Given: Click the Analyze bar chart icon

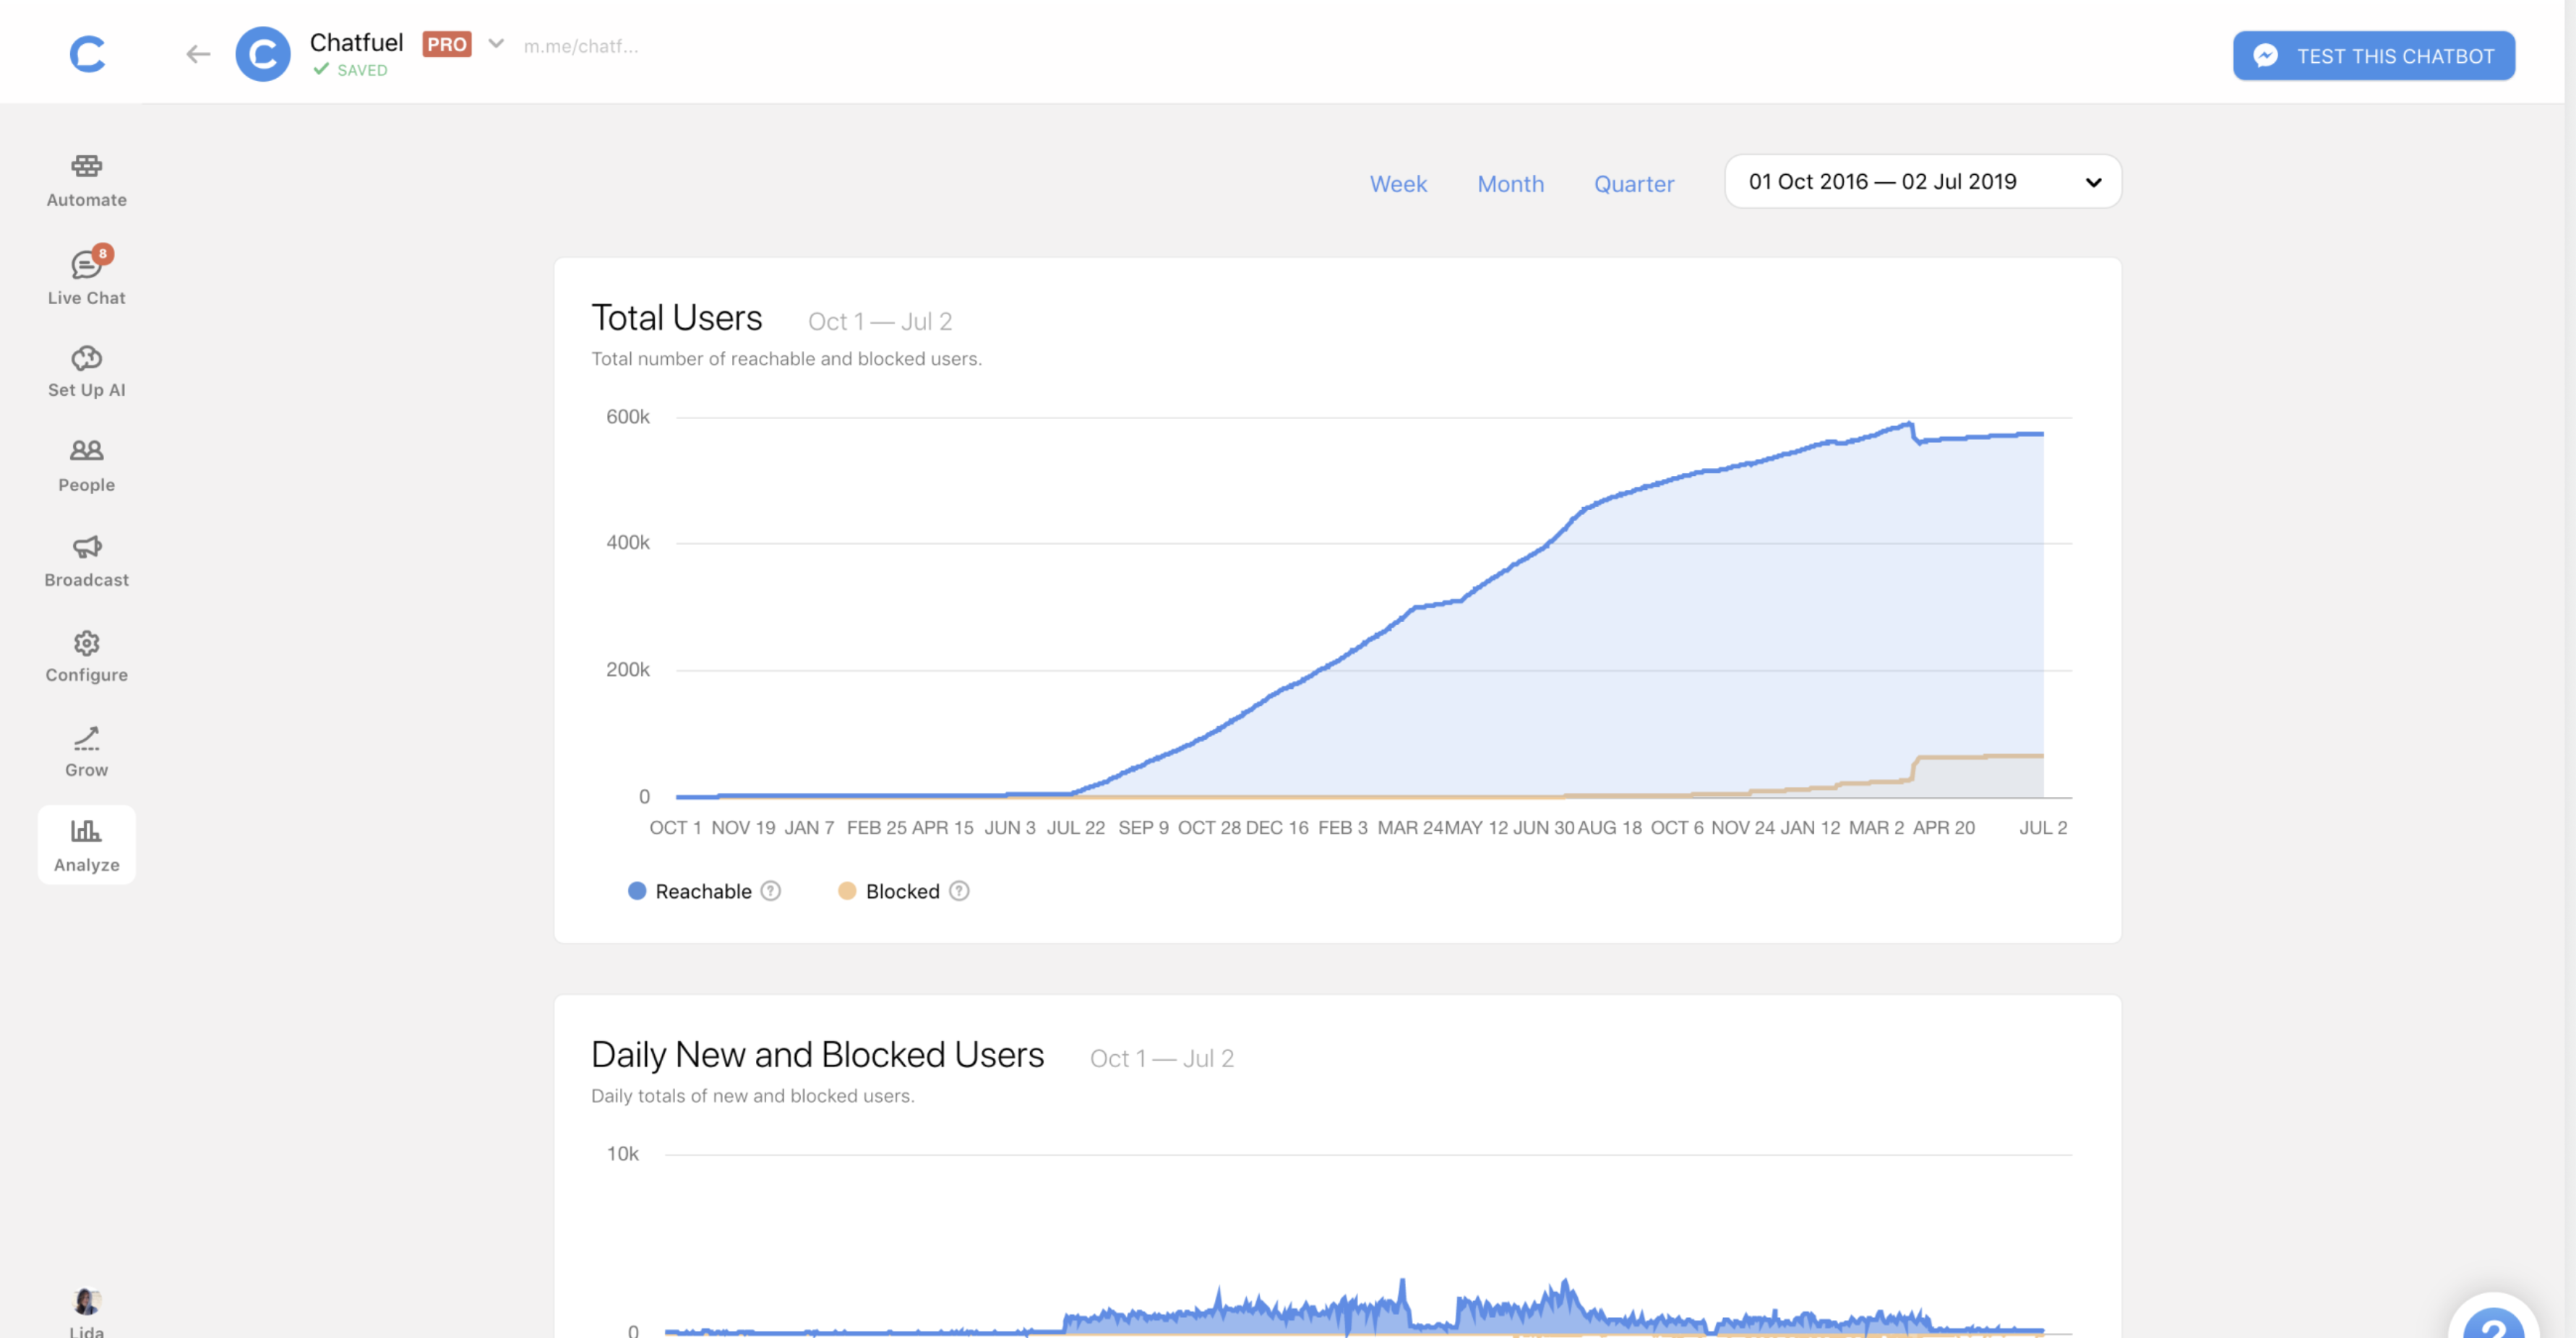Looking at the screenshot, I should click(86, 832).
